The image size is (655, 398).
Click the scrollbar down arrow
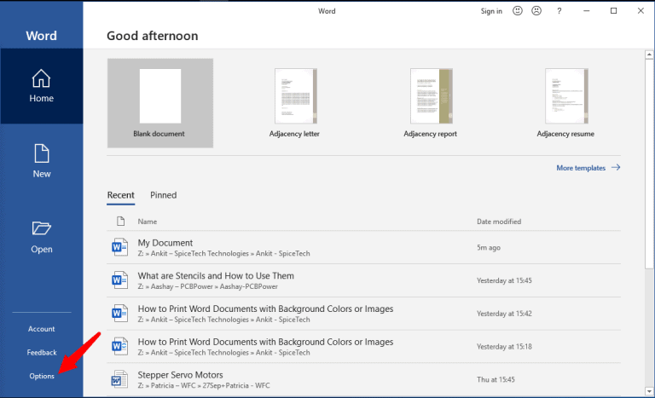(x=649, y=392)
